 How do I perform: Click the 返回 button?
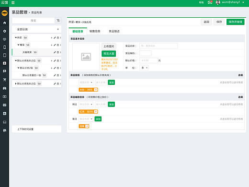click(206, 22)
